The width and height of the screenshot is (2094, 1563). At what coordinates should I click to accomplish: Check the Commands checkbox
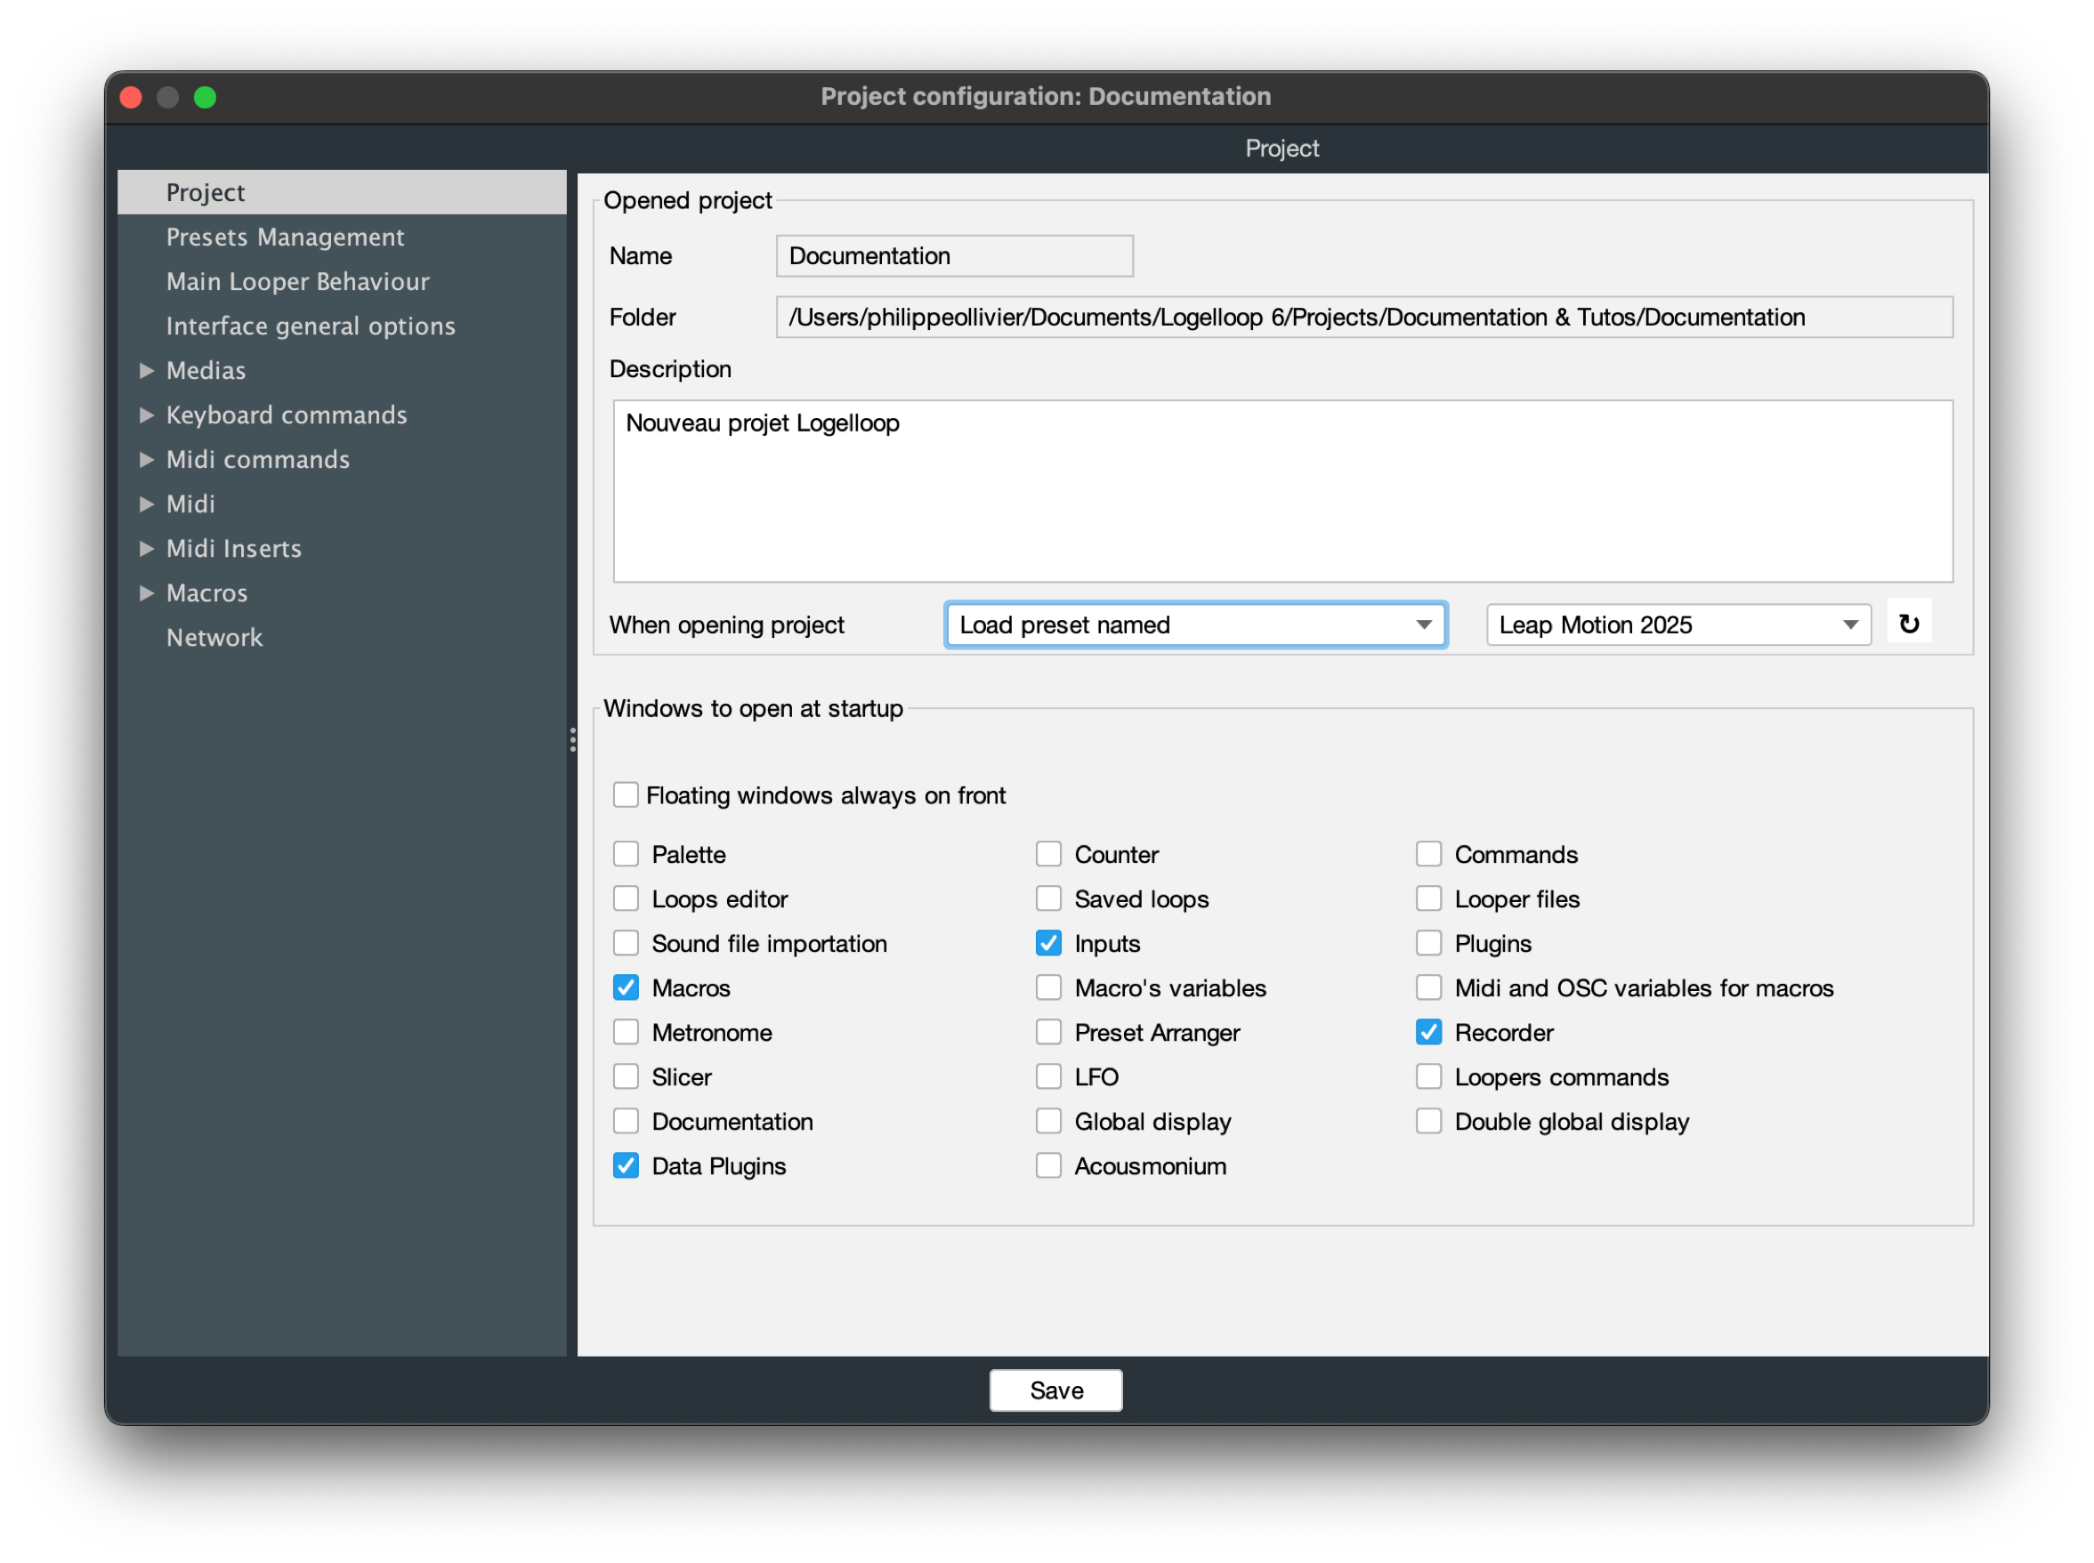click(1427, 853)
